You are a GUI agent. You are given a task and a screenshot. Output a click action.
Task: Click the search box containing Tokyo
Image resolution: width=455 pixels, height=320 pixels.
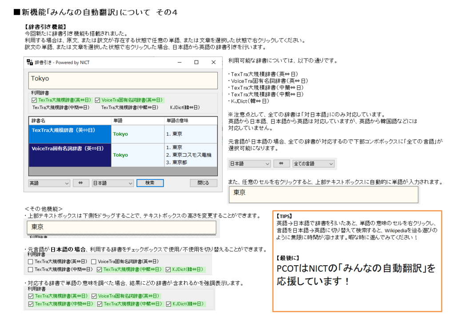coord(123,80)
